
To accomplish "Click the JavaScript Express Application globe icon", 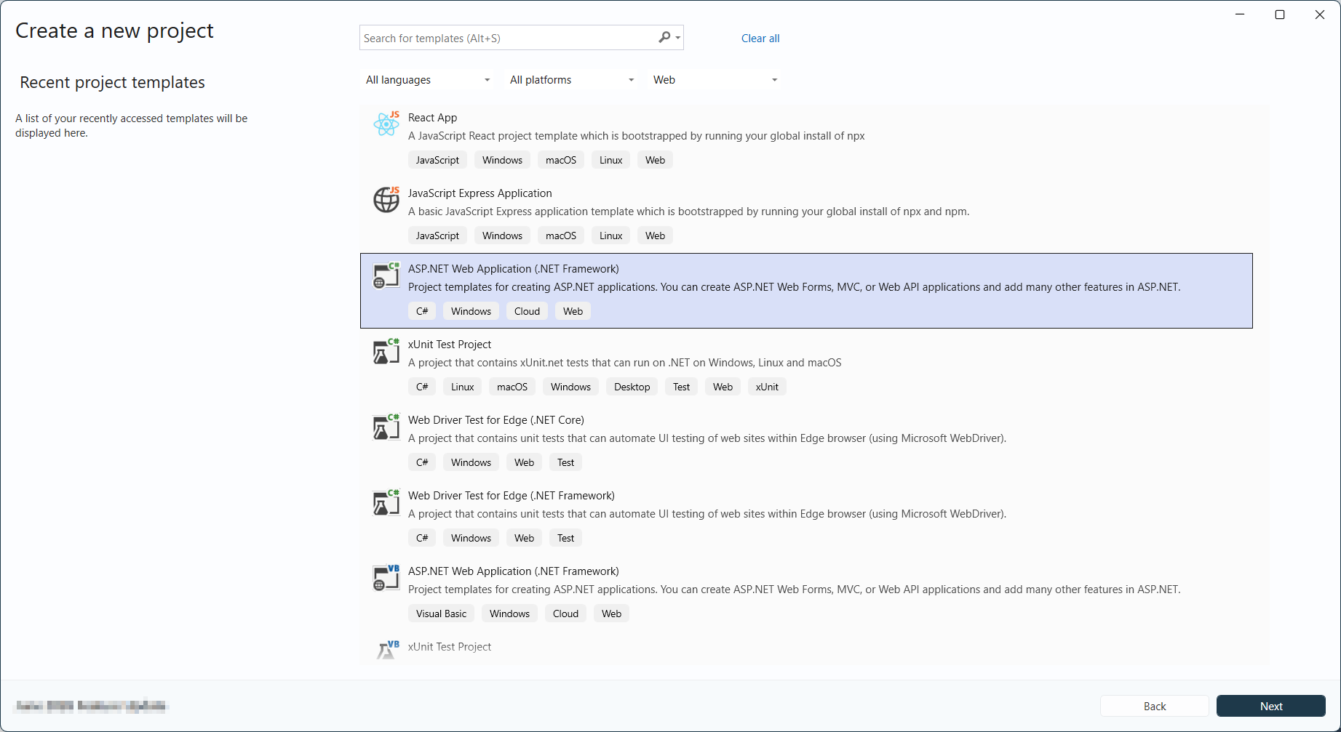I will (x=386, y=199).
